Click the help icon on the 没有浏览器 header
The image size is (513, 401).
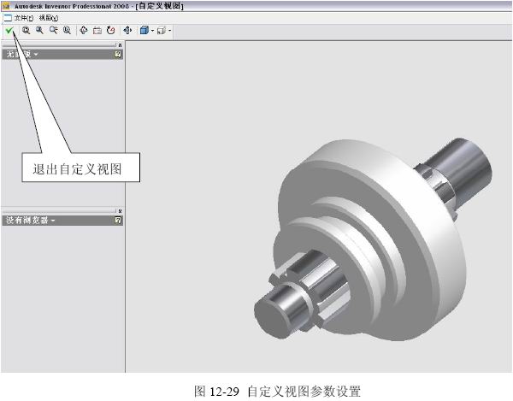pyautogui.click(x=118, y=220)
